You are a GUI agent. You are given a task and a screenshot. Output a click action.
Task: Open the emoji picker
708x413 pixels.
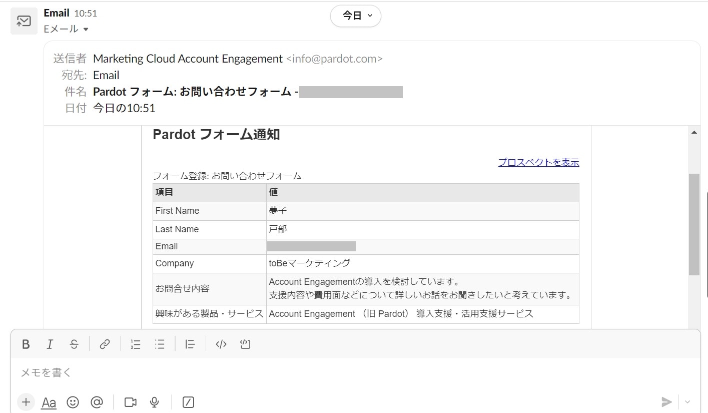pos(73,402)
